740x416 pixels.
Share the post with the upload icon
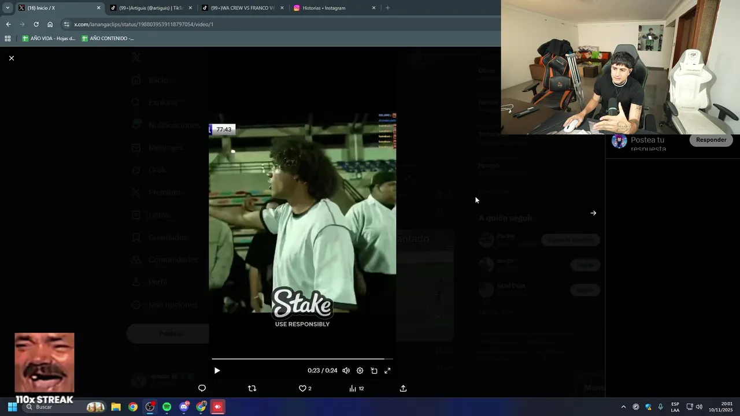coord(403,388)
